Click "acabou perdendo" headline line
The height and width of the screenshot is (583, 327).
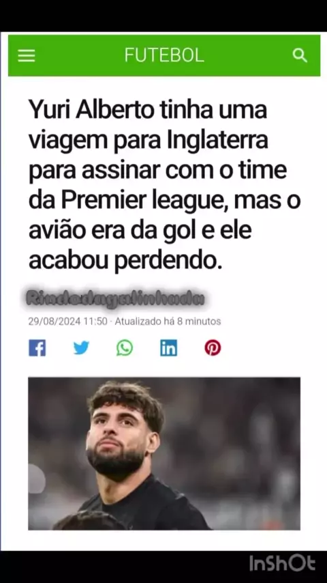click(x=125, y=261)
